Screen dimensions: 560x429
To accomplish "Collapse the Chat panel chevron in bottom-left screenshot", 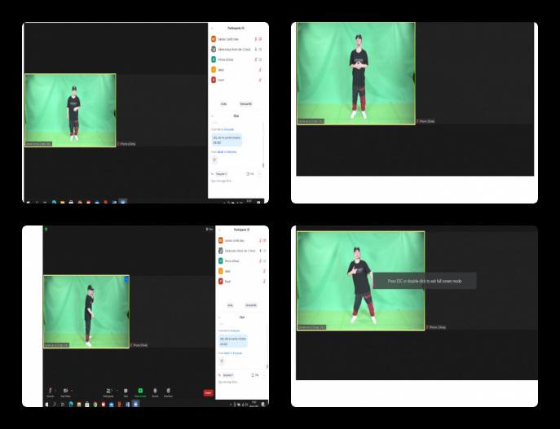I will [219, 317].
